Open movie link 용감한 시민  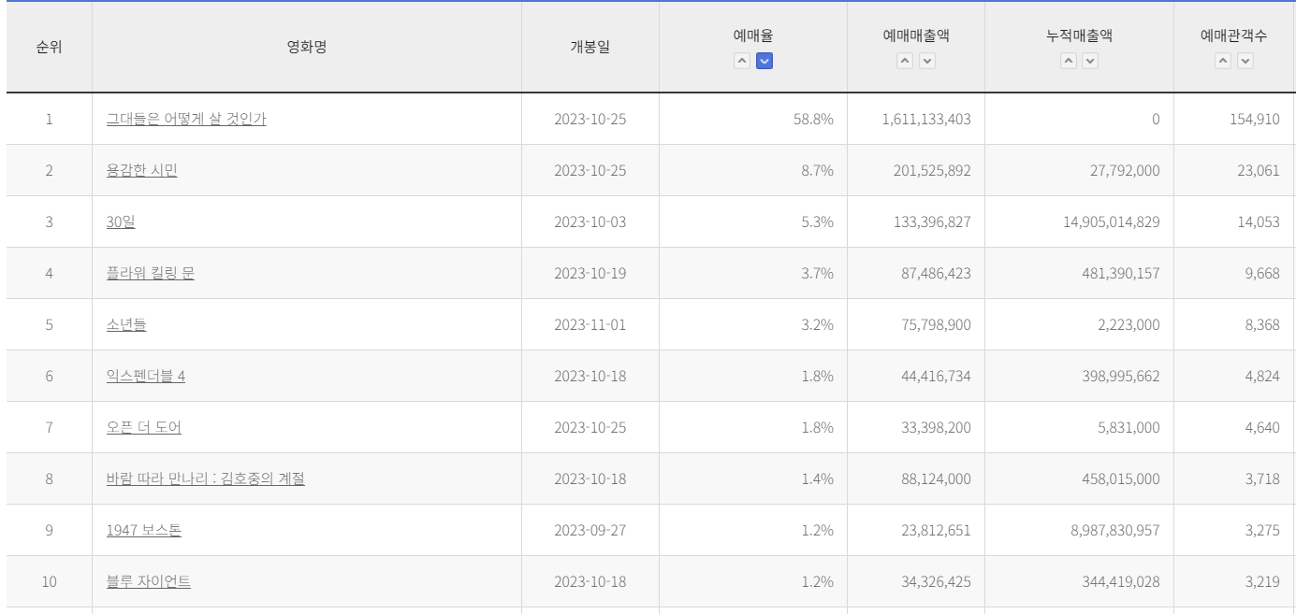point(142,170)
